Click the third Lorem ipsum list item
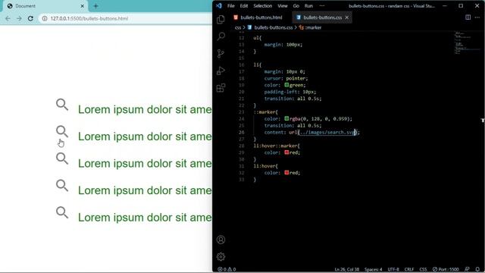This screenshot has height=273, width=485. 145,164
